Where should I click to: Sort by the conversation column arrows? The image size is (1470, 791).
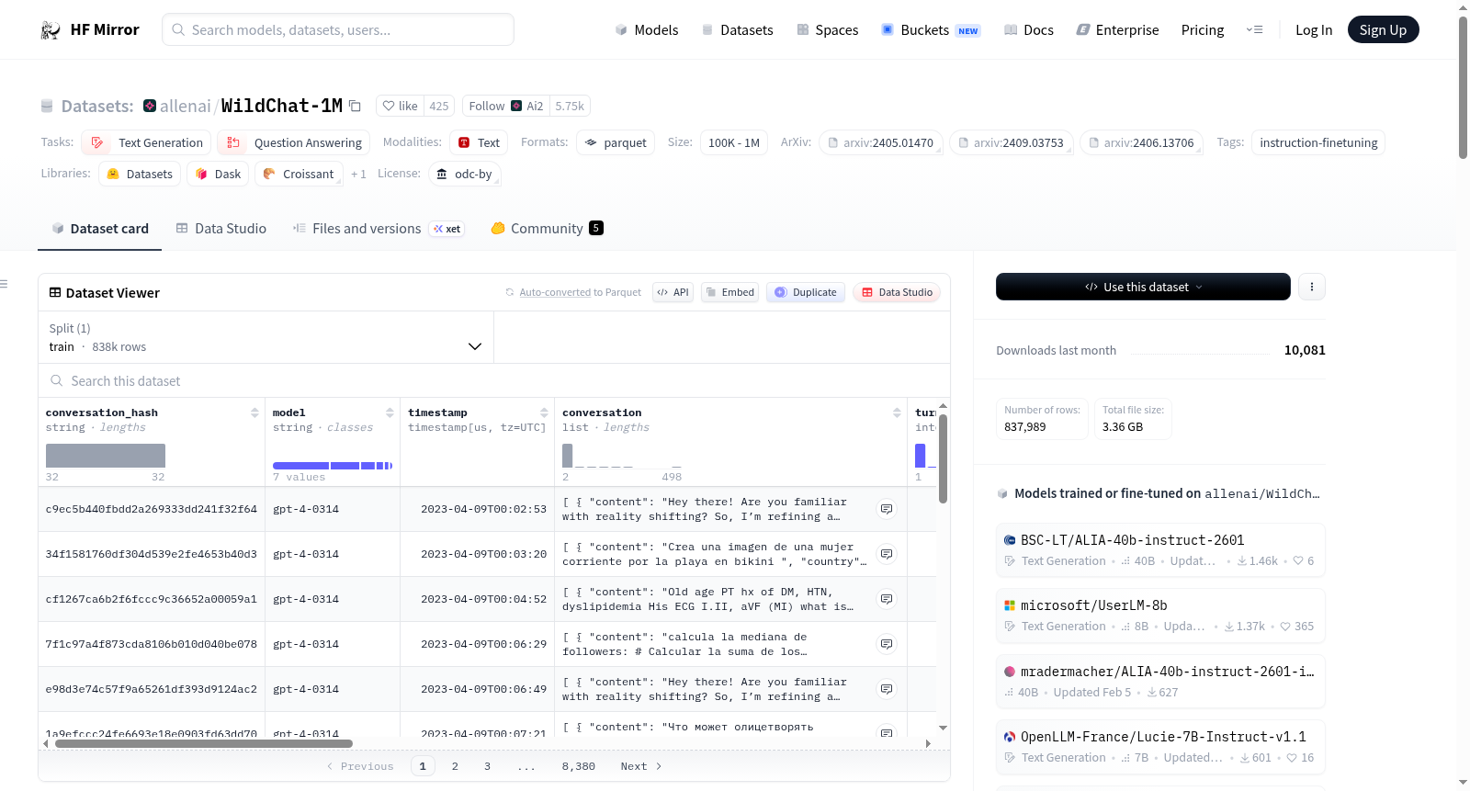(897, 412)
